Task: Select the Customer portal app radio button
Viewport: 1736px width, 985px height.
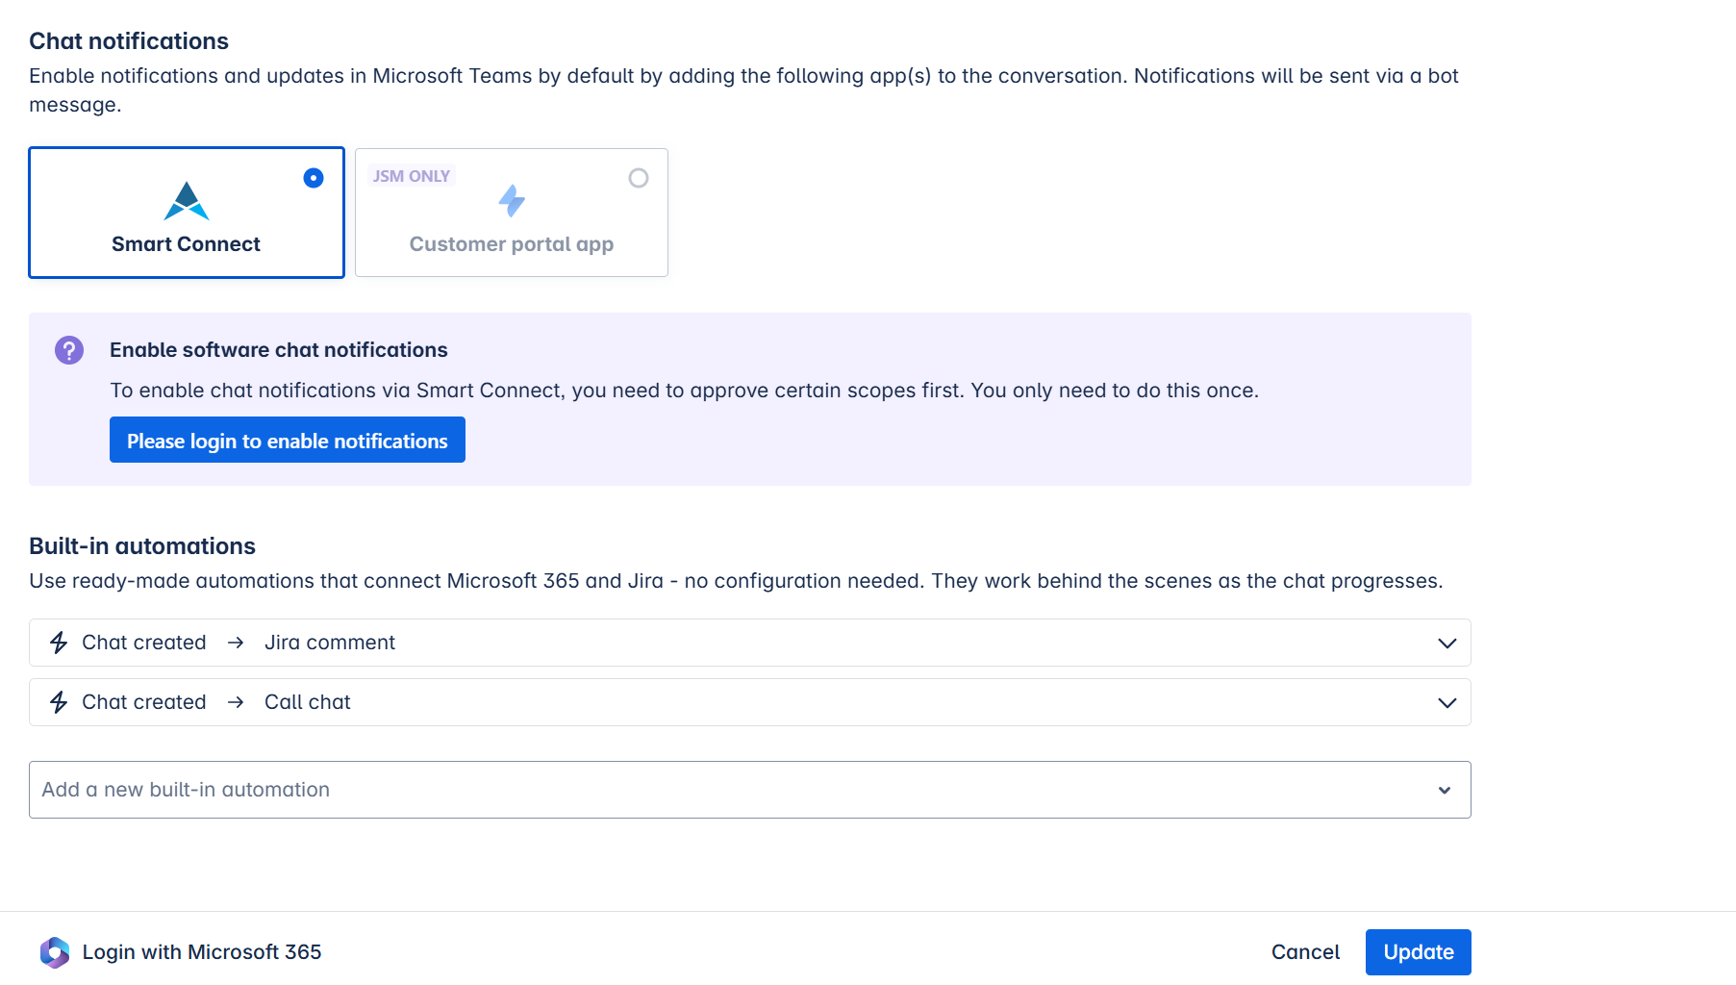Action: (639, 178)
